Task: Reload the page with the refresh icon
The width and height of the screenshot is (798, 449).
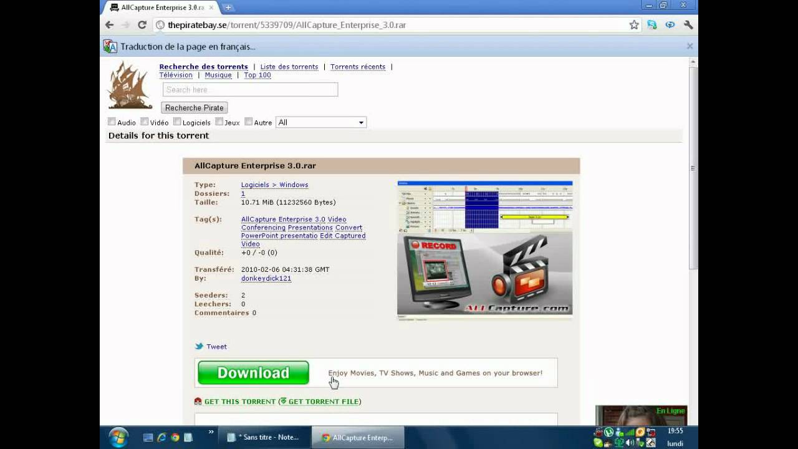Action: (142, 25)
